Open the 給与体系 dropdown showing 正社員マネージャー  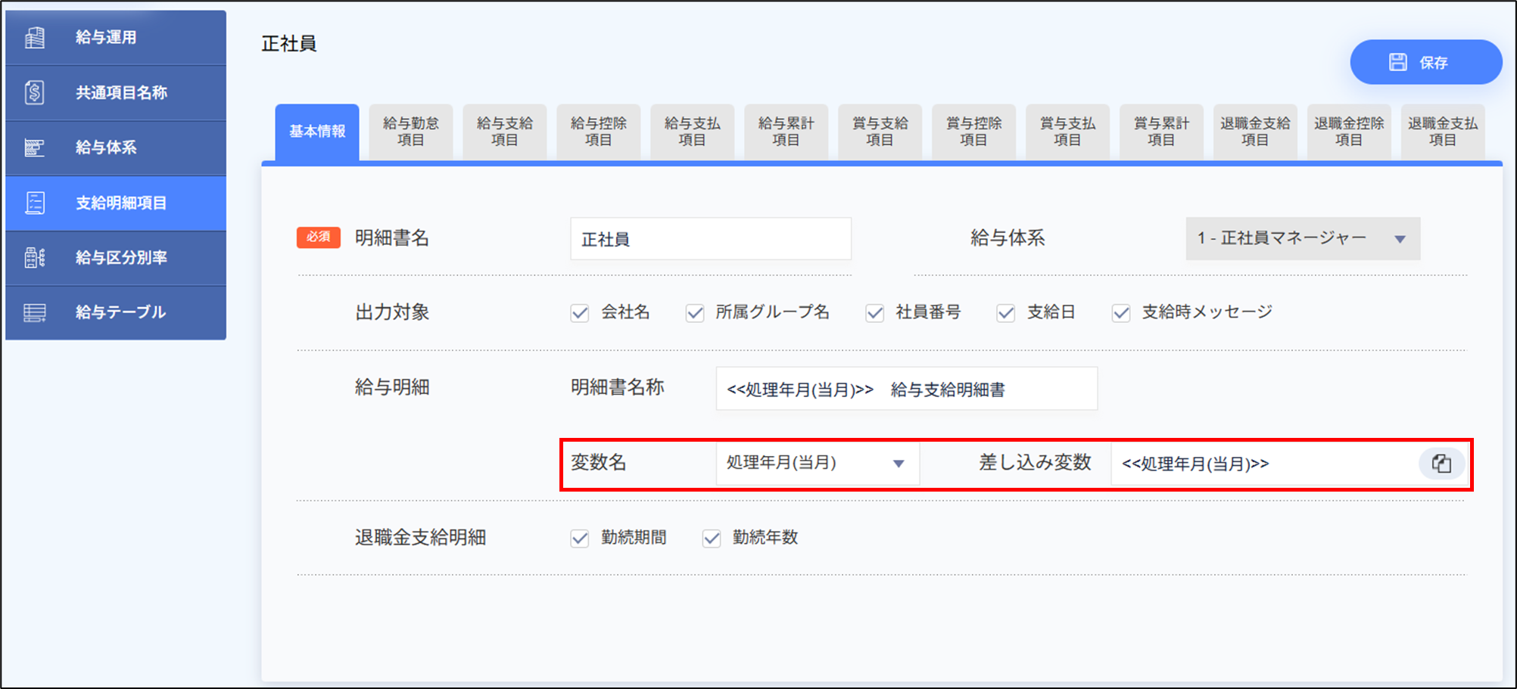1302,239
